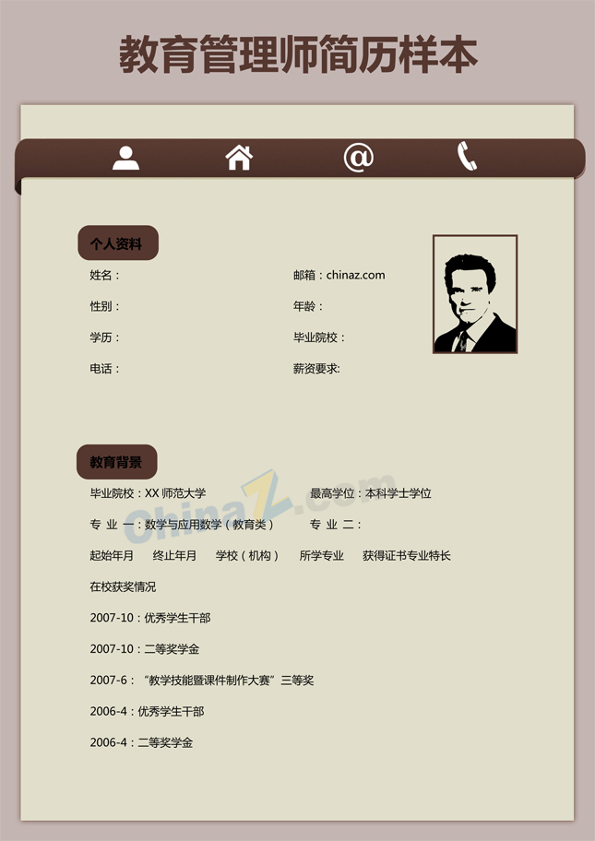The image size is (595, 841).
Task: Click the 所学专业 column heading
Action: tap(321, 556)
